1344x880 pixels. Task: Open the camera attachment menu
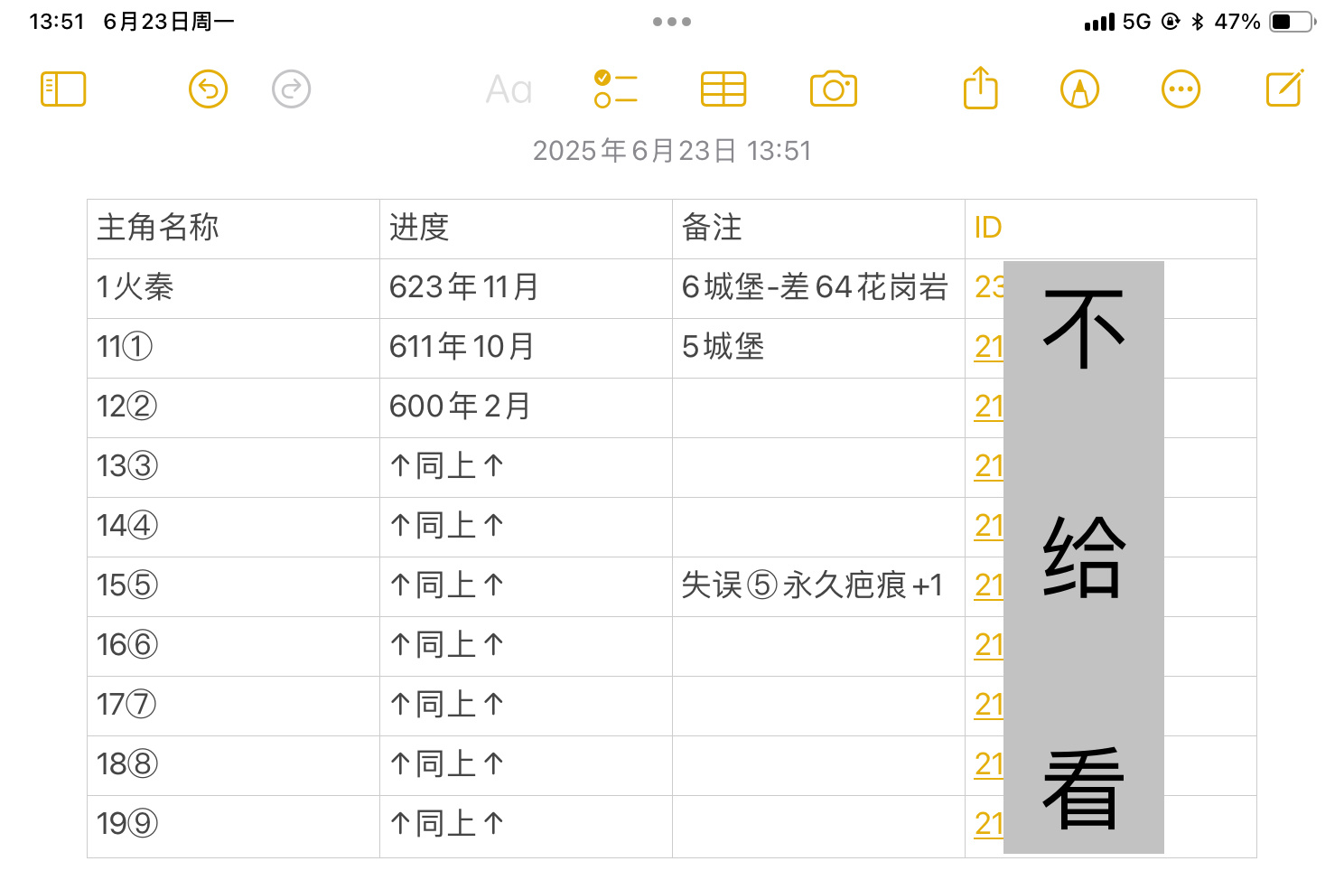click(834, 89)
